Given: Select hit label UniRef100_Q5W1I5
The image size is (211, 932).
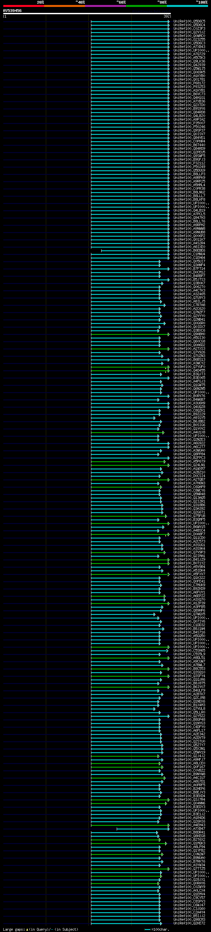Looking at the screenshot, I should pos(189,69).
